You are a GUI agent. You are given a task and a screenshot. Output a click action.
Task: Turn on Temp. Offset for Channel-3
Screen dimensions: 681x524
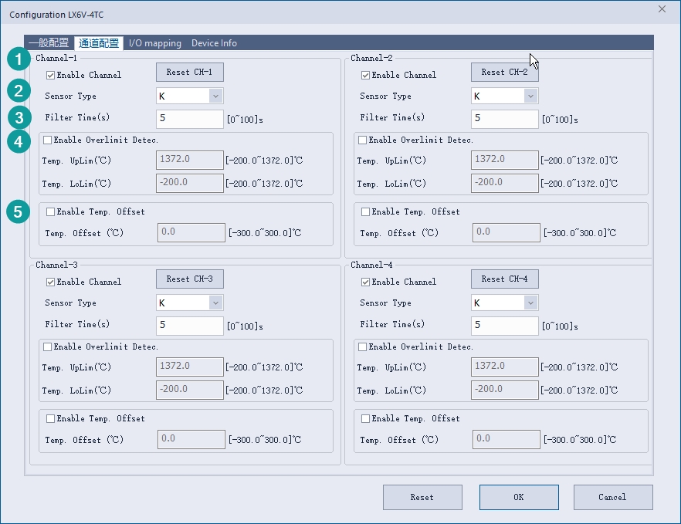50,418
